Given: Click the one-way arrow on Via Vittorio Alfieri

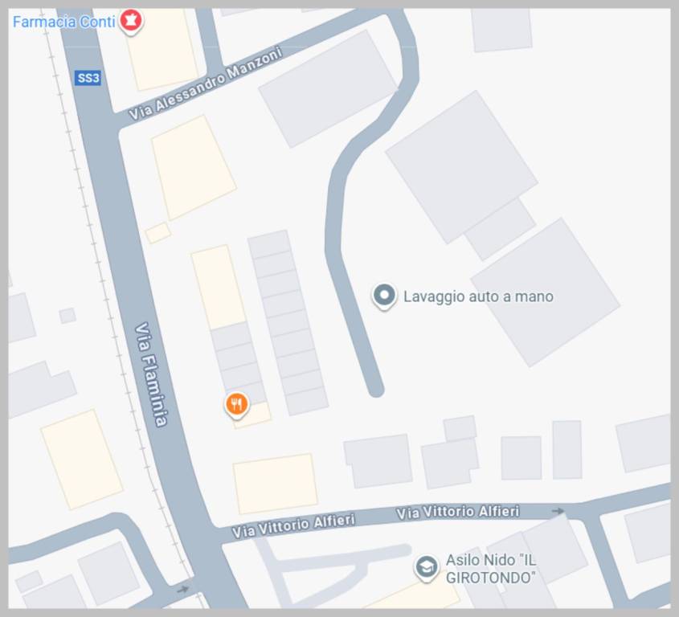Looking at the screenshot, I should (558, 511).
